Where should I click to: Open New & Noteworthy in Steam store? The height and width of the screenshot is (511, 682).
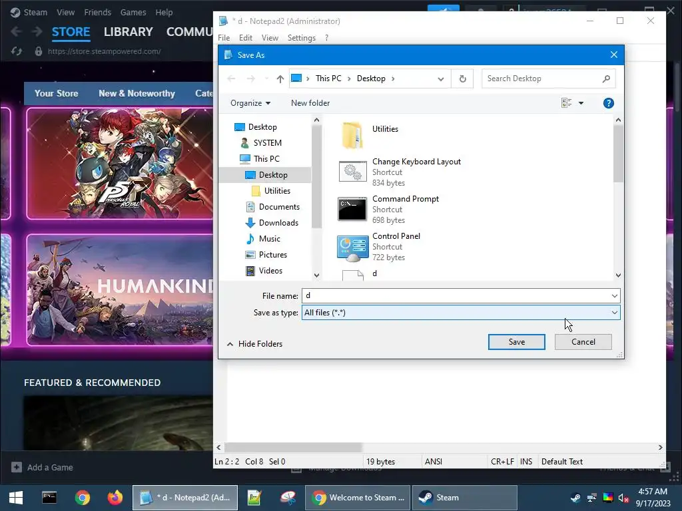tap(137, 93)
